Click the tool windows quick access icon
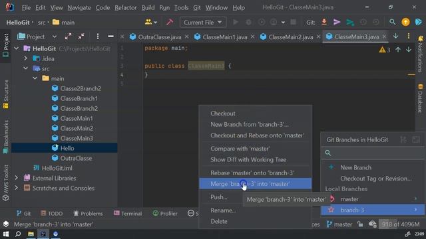The width and height of the screenshot is (426, 239). 6,224
